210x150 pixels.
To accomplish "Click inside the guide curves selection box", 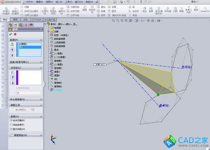I will pyautogui.click(x=28, y=77).
